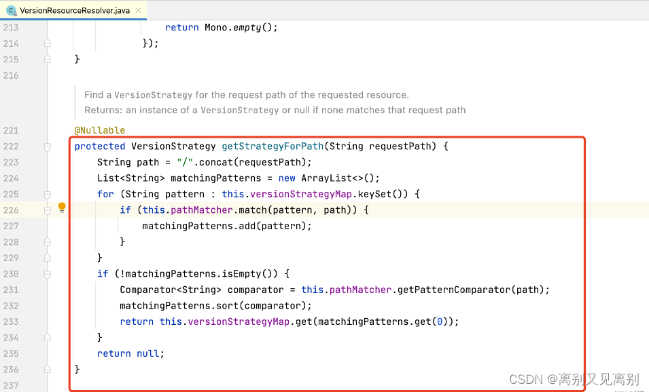Click the 'return null;' statement
This screenshot has height=392, width=649.
tap(130, 353)
